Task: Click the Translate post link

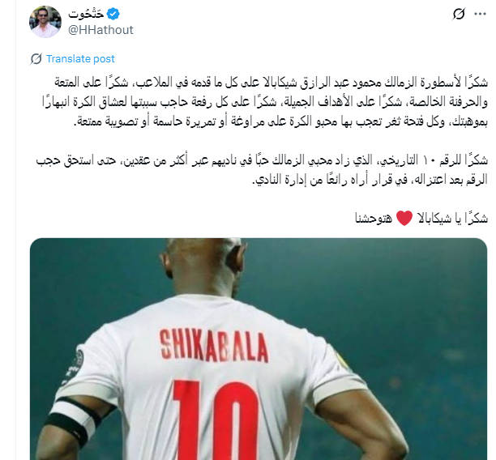Action: pos(80,59)
